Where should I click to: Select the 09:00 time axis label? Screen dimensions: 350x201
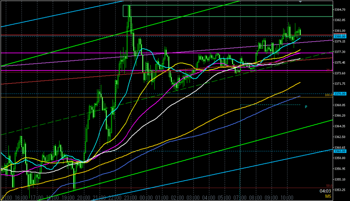pos(271,198)
